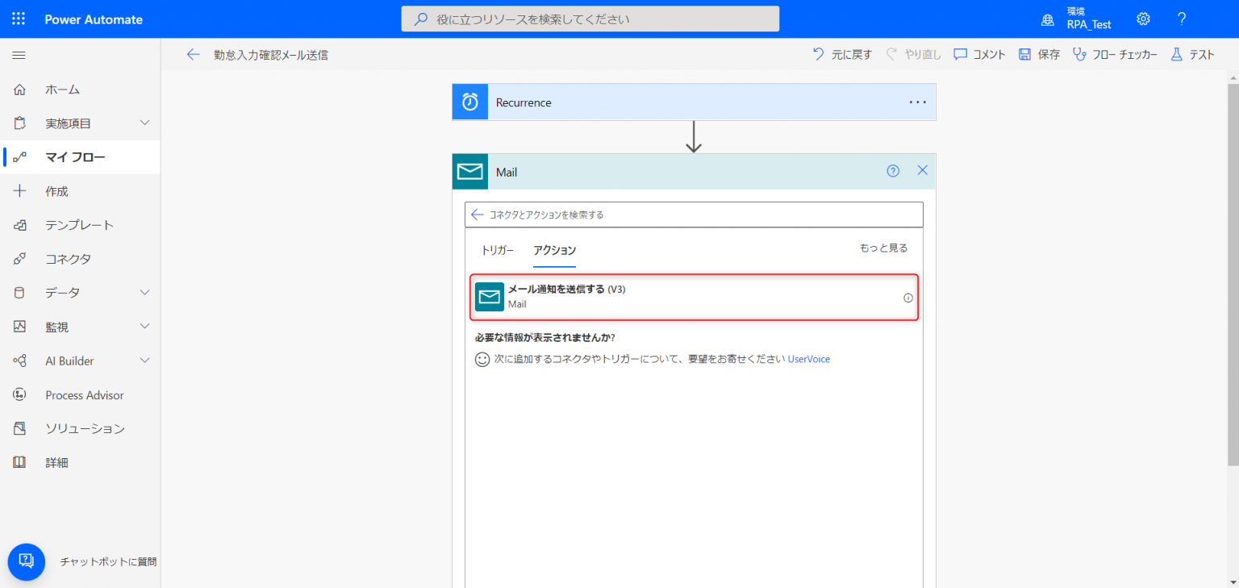This screenshot has height=588, width=1239.
Task: Switch to the トリガー tab
Action: (498, 251)
